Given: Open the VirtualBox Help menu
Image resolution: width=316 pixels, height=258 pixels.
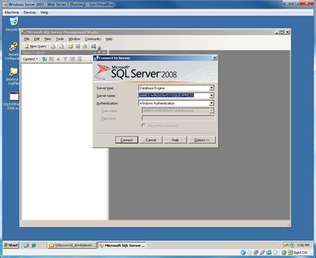Looking at the screenshot, I should pyautogui.click(x=45, y=13).
